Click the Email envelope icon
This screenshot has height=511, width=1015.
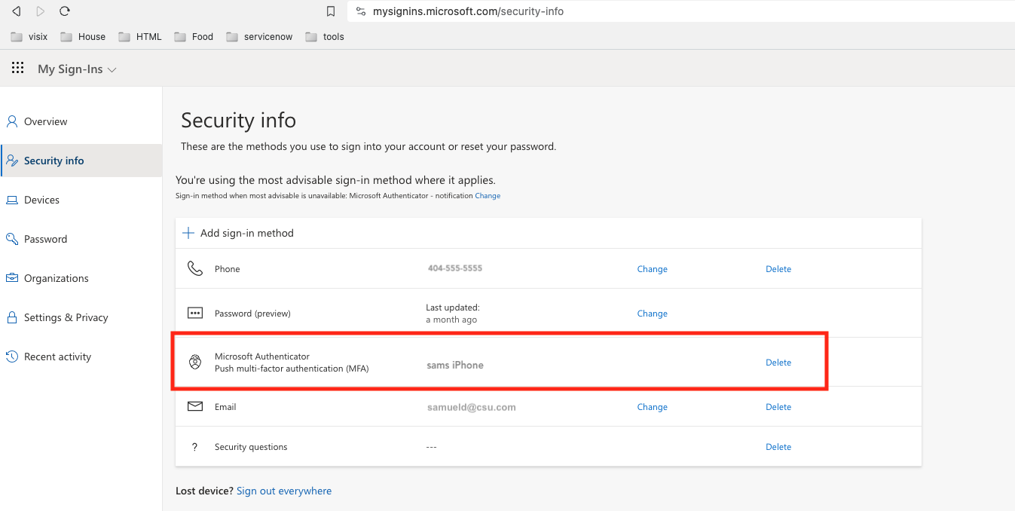(195, 406)
